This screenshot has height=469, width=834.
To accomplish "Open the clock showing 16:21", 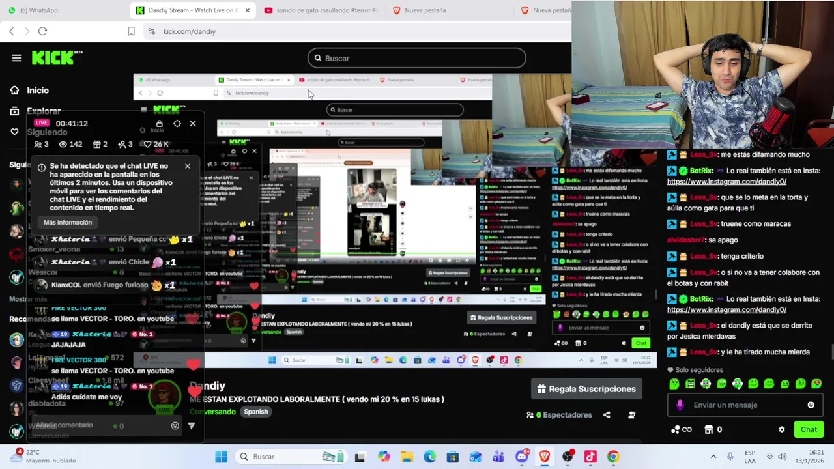I will tap(808, 457).
